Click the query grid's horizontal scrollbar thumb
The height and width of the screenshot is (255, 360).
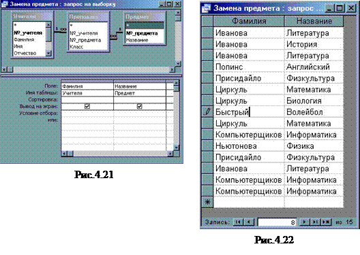click(x=70, y=154)
